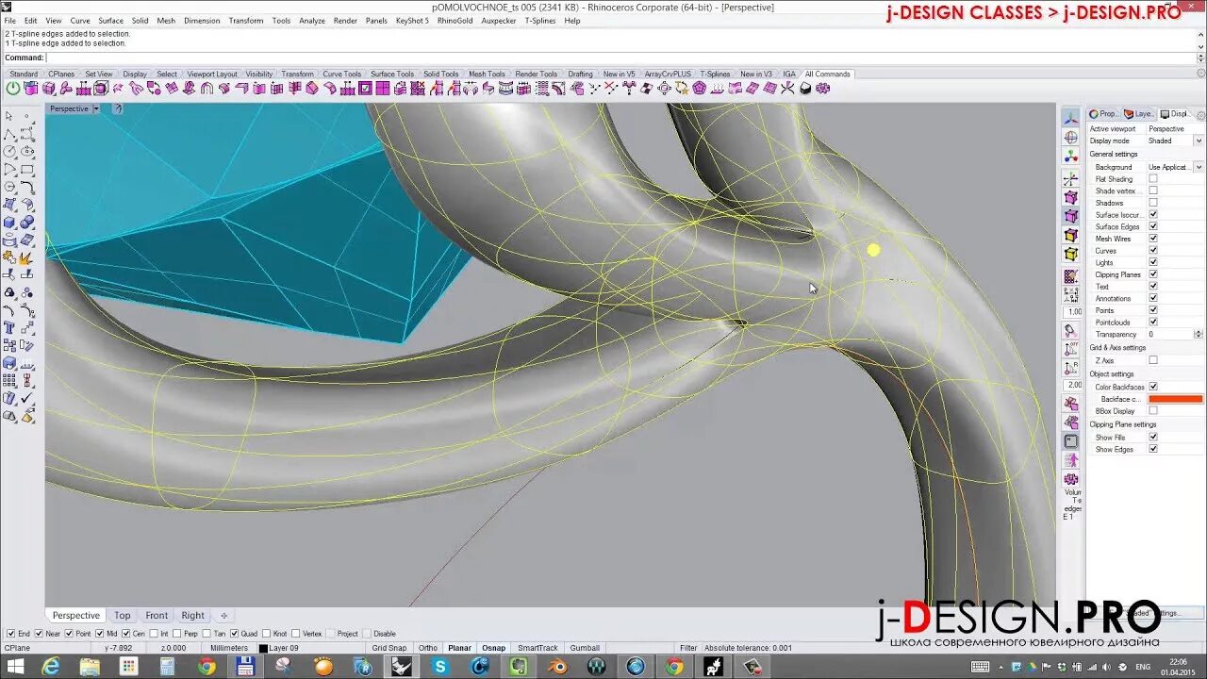Click the green power icon in toolbar
The image size is (1207, 679).
coord(13,88)
